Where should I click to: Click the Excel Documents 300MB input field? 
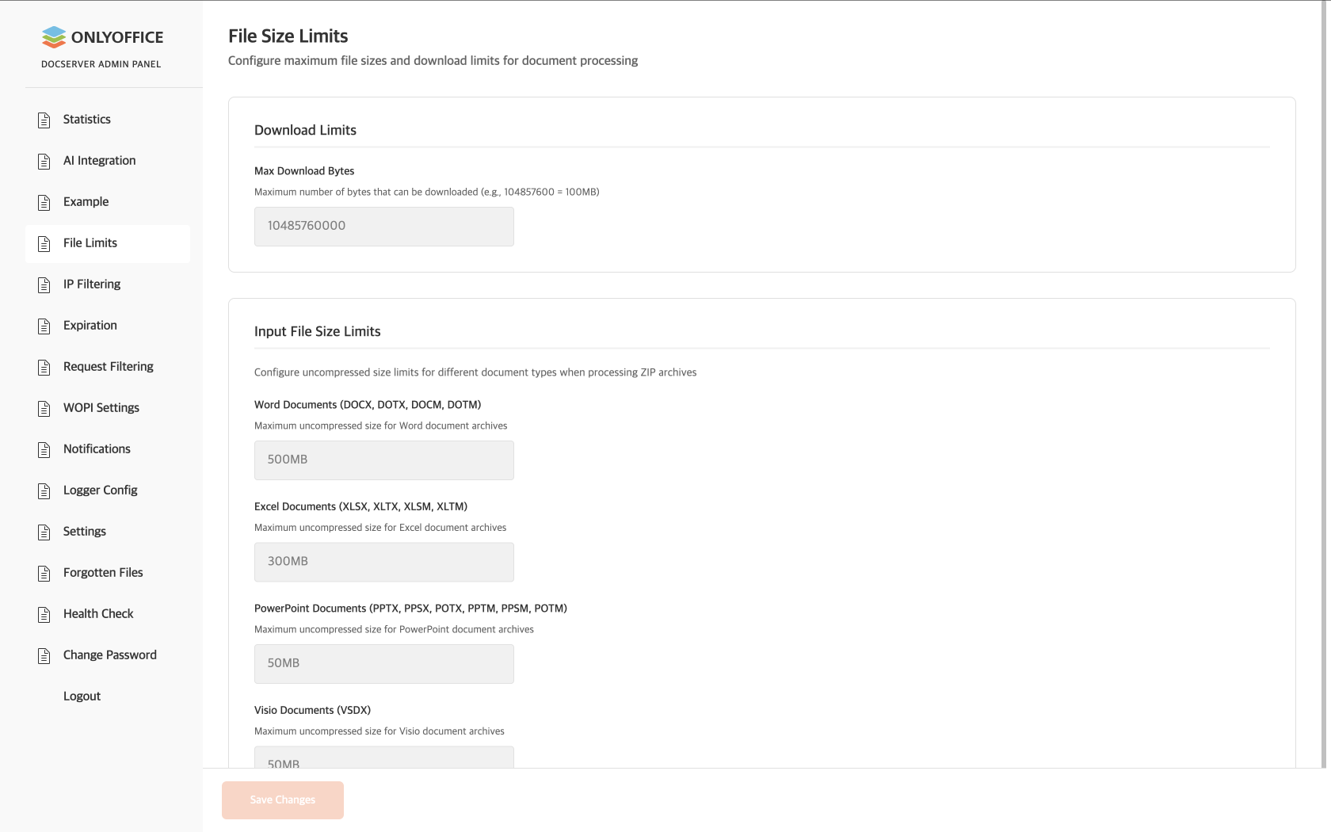[x=383, y=562]
